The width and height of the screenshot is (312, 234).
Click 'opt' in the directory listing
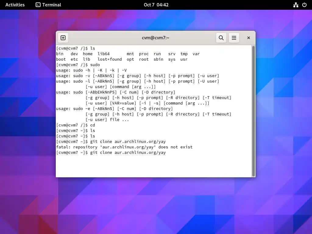point(130,59)
